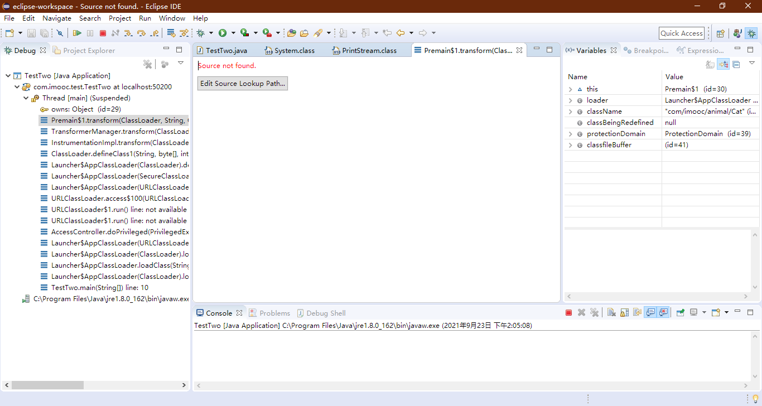
Task: Expand the 'classfileBuffer' variable row
Action: 570,145
